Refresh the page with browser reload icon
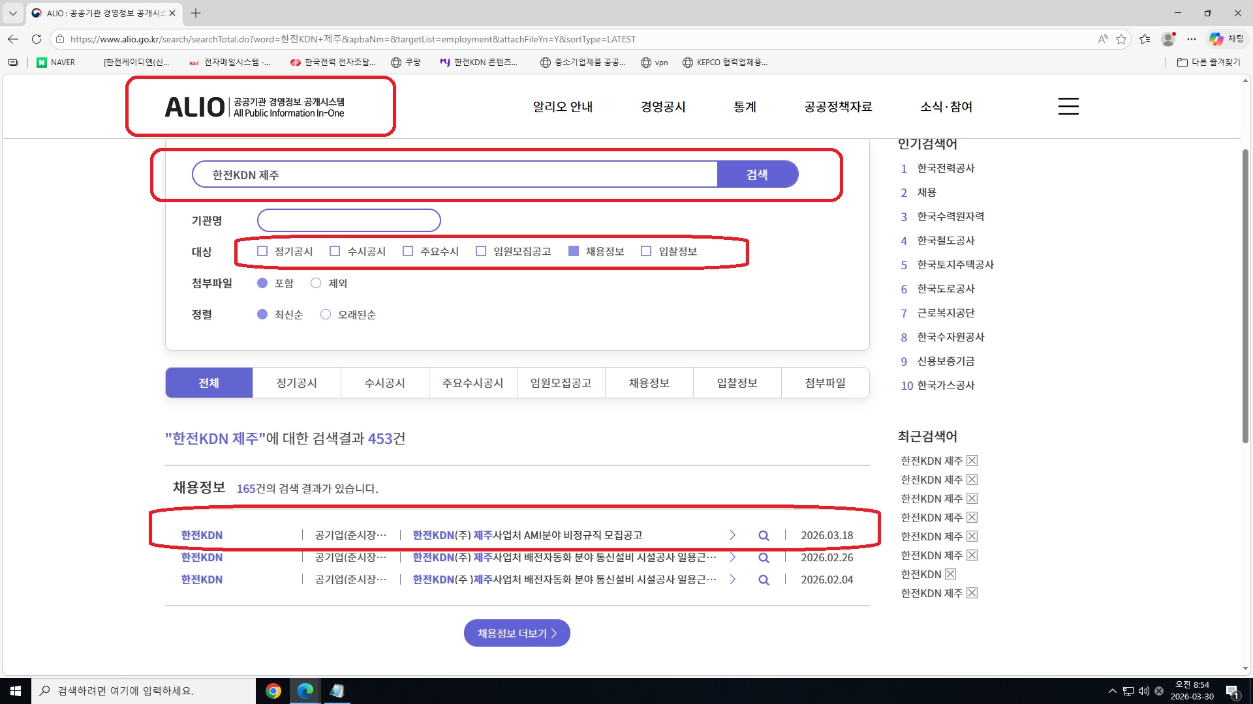This screenshot has height=704, width=1253. (x=37, y=39)
